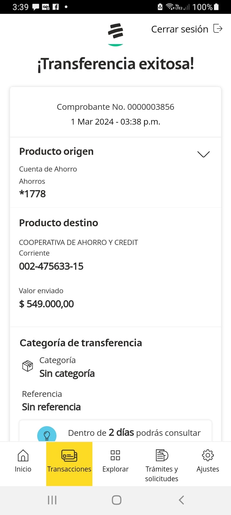This screenshot has height=515, width=231.
Task: Go to Ajustes tab label
Action: click(208, 469)
